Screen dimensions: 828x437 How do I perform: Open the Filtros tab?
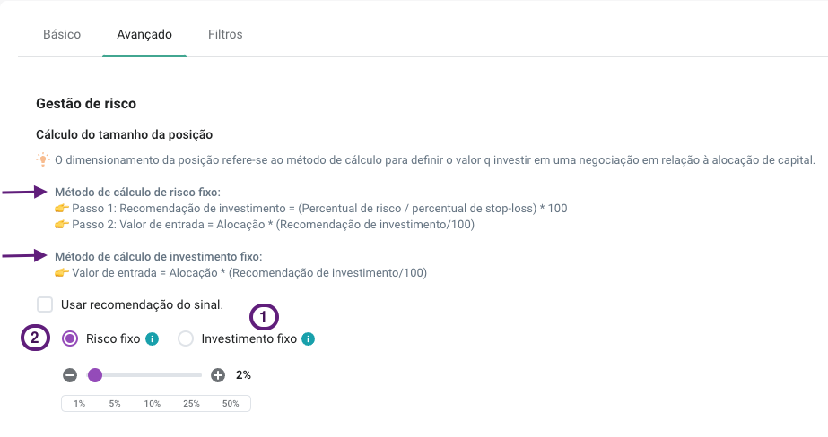pos(225,34)
